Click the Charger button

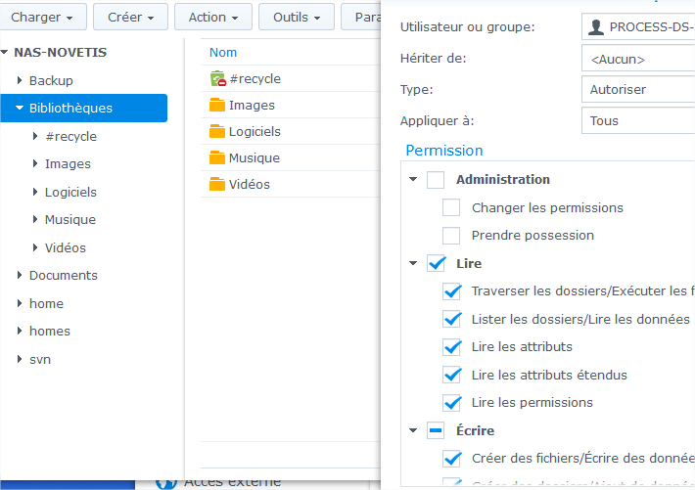tap(43, 18)
